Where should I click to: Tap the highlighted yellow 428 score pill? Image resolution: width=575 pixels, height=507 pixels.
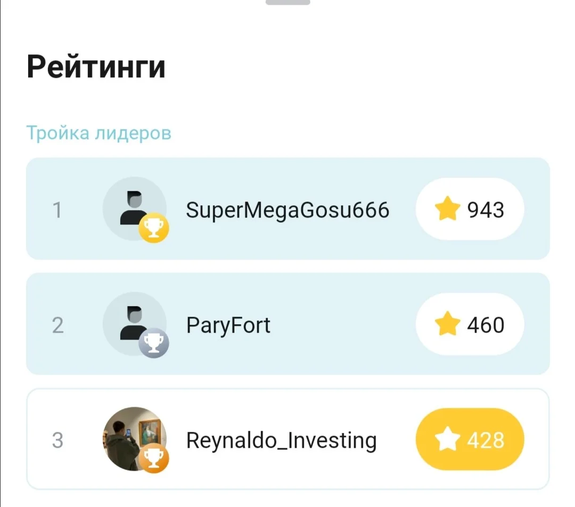pos(470,439)
